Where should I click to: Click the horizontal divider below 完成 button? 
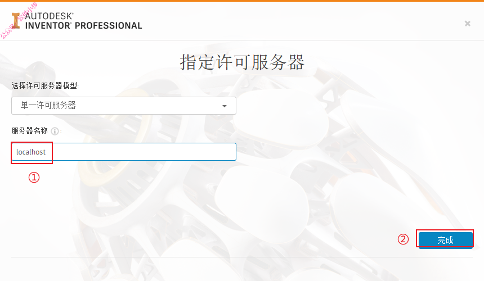[x=242, y=257]
